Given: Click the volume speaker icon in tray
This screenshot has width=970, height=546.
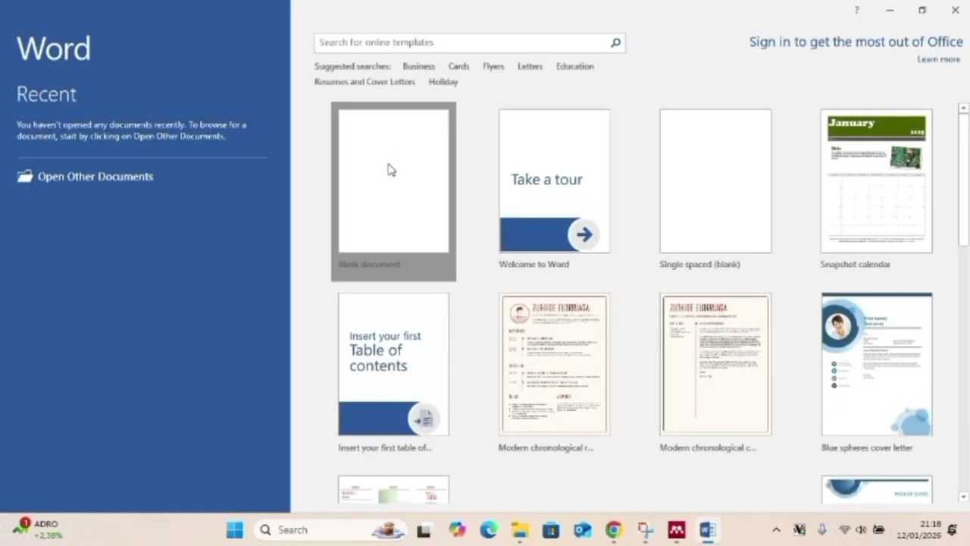Looking at the screenshot, I should 861,529.
